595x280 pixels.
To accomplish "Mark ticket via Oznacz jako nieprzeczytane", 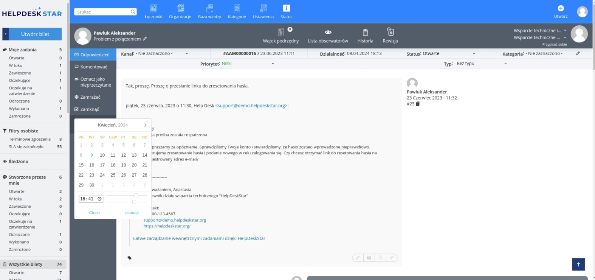I will [x=93, y=82].
